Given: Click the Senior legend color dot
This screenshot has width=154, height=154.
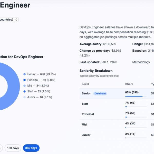Looking at the screenshot, I should coord(25,74).
